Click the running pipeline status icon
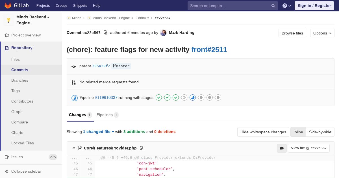This screenshot has width=339, height=178. click(x=75, y=98)
